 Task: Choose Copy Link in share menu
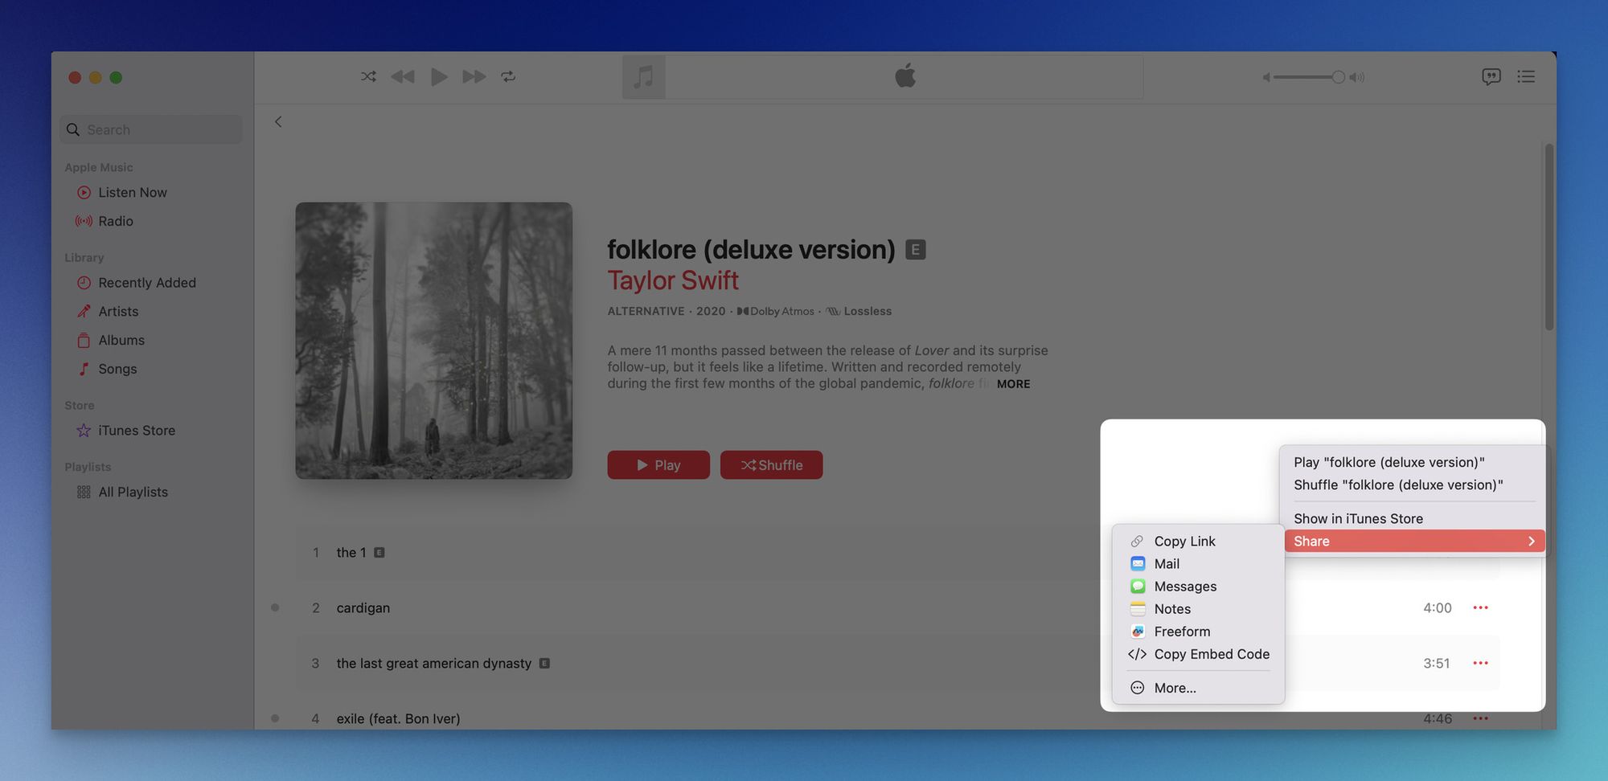(x=1183, y=541)
